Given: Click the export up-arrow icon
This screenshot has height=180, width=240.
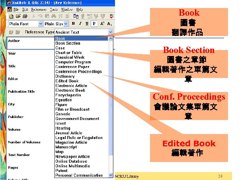Looking at the screenshot, I should point(103,16).
